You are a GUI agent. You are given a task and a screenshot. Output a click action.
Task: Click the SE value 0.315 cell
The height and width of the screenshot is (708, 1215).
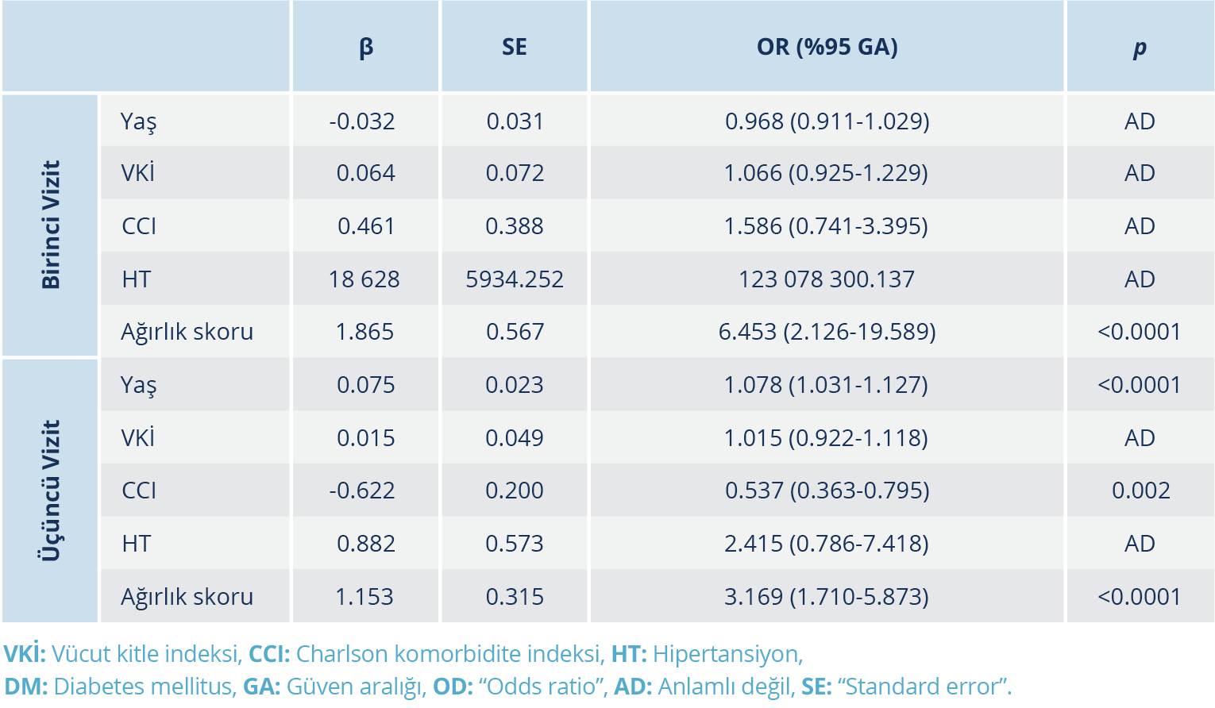(x=515, y=596)
